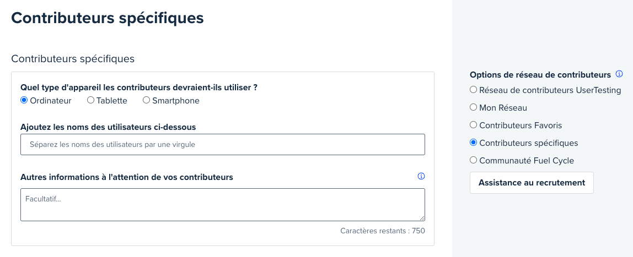Select Contributeurs spécifiques radio in network options
The width and height of the screenshot is (633, 257).
[473, 143]
